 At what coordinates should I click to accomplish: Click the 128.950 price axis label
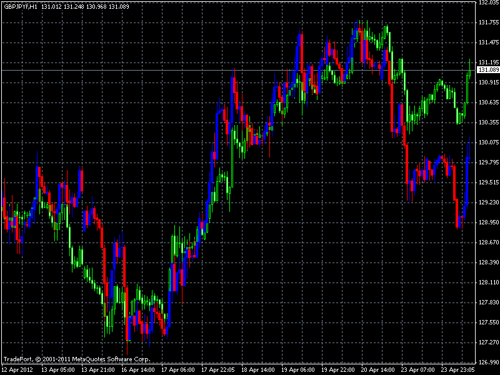pyautogui.click(x=489, y=222)
